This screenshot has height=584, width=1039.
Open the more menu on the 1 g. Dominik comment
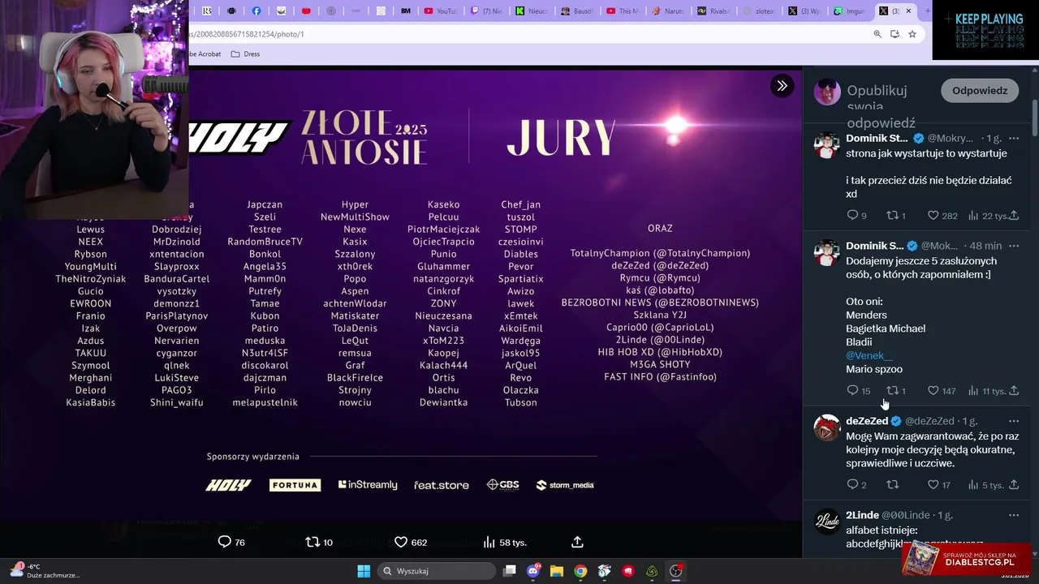pos(1014,139)
